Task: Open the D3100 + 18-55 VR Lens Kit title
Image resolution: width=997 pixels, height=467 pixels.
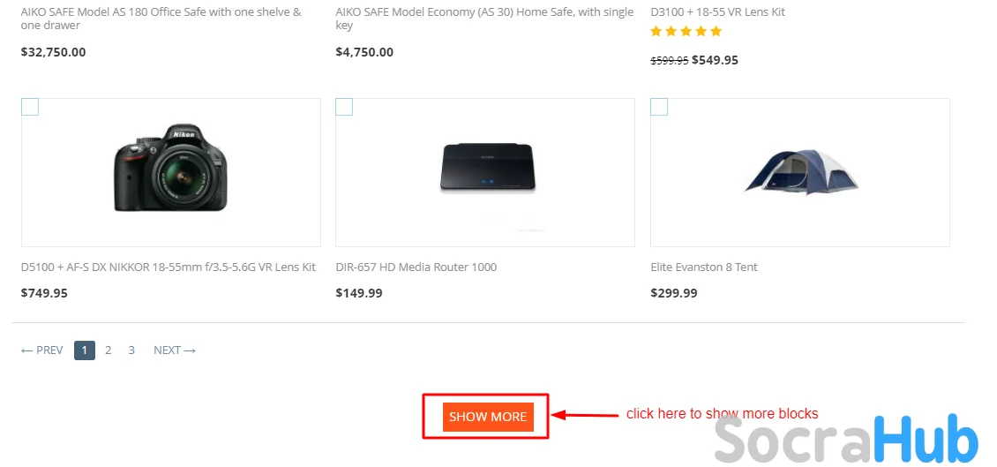Action: point(717,12)
